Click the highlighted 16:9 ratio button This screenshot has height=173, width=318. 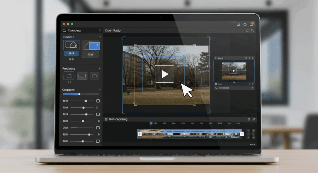pyautogui.click(x=71, y=54)
